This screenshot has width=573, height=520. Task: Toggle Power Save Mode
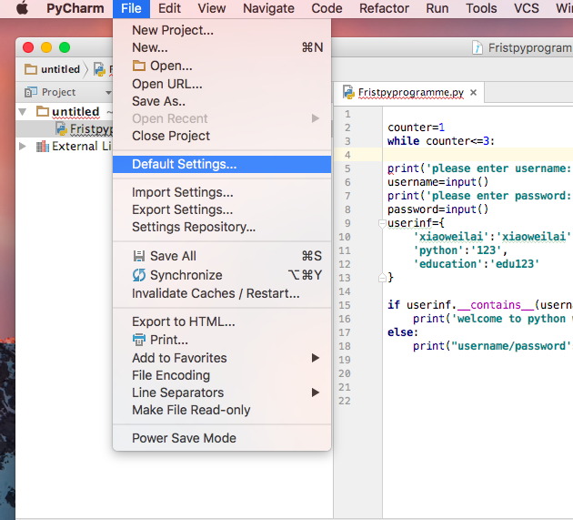(222, 438)
